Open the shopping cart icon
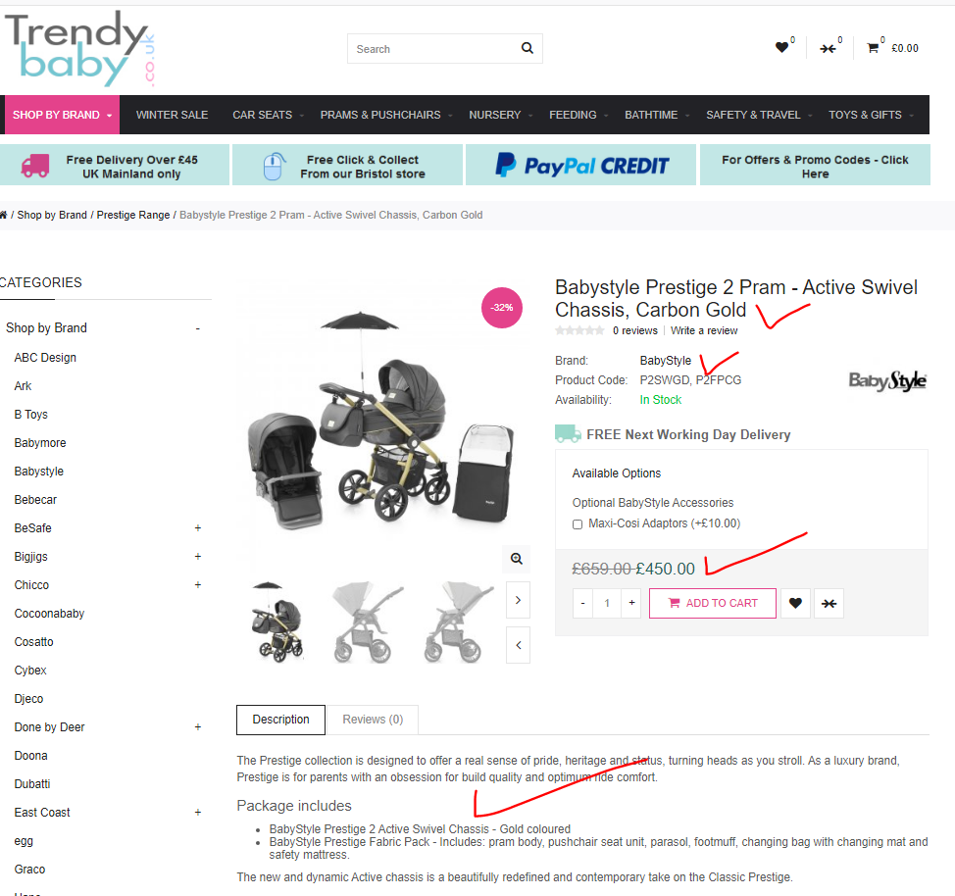 (x=873, y=48)
